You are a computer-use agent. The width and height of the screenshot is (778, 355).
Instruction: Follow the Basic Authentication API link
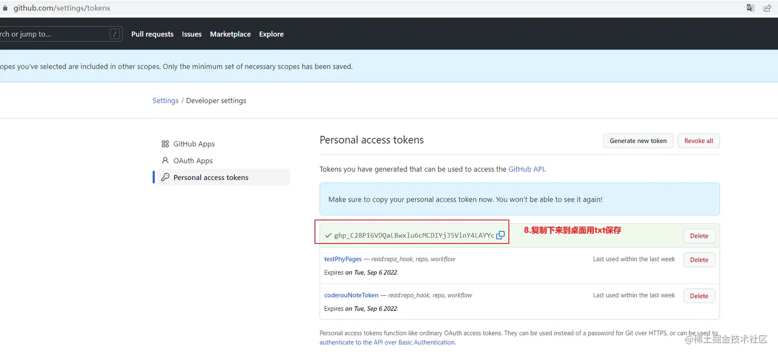pyautogui.click(x=387, y=342)
